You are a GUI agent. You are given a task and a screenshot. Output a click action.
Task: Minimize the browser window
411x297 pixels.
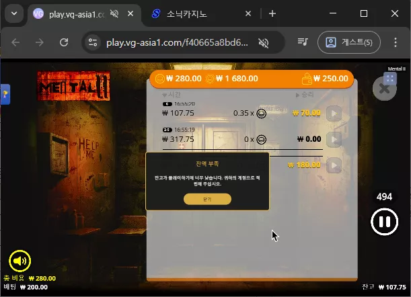(333, 13)
